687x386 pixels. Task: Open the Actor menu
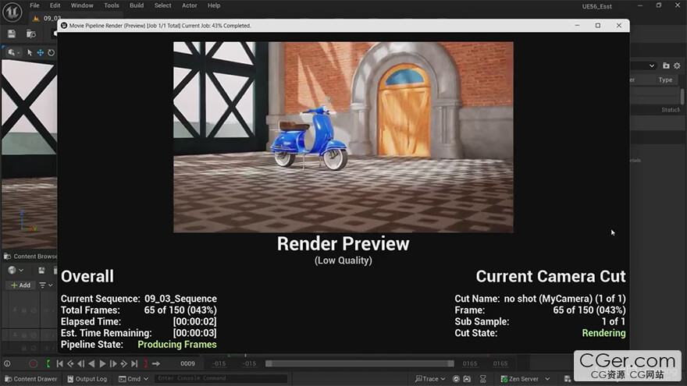[190, 5]
